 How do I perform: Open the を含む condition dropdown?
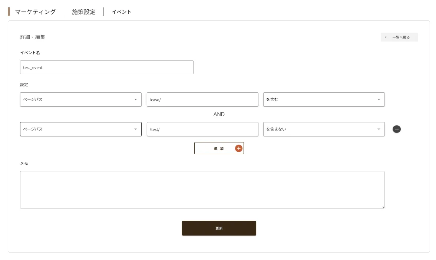coord(324,99)
